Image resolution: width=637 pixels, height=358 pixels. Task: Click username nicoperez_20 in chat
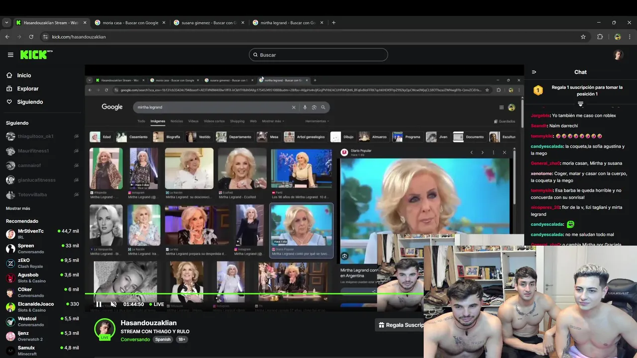pyautogui.click(x=545, y=207)
